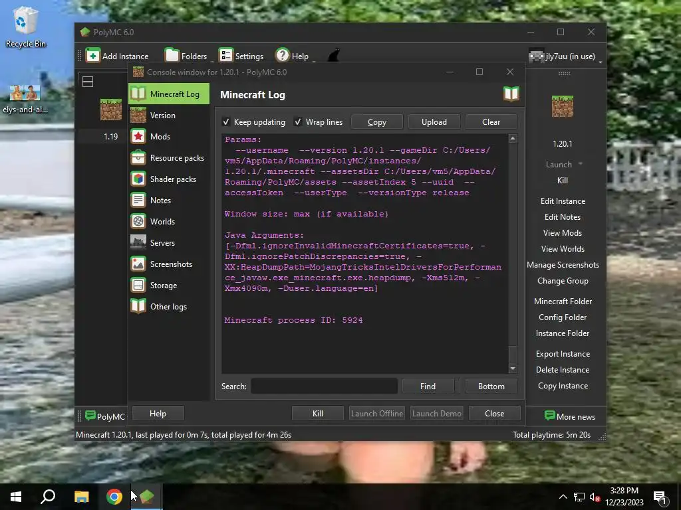Screen dimensions: 681x510
Task: Open PolyMC Settings from toolbar
Action: pos(241,56)
